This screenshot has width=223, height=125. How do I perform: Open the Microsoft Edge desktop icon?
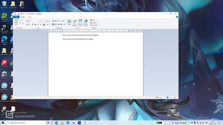point(4,41)
